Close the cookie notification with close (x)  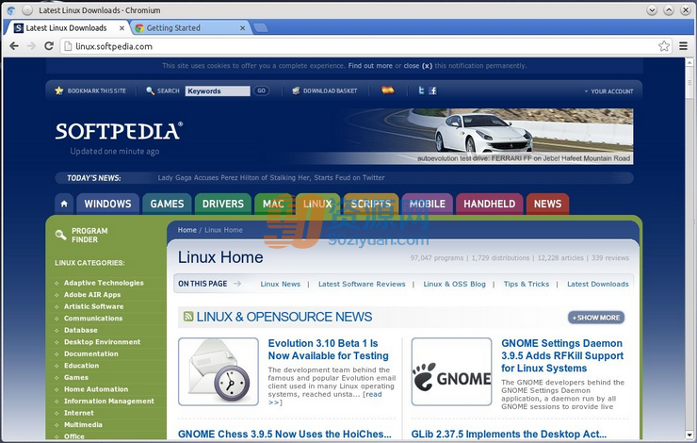click(418, 66)
